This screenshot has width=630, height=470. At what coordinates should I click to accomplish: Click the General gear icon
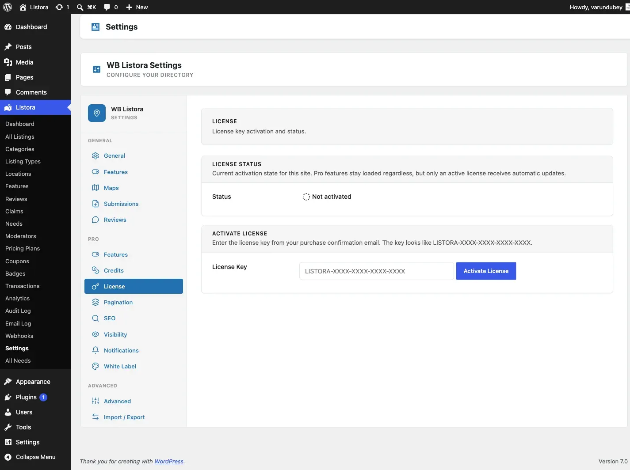tap(95, 155)
